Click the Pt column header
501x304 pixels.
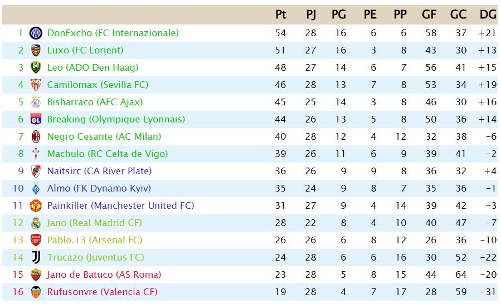280,14
